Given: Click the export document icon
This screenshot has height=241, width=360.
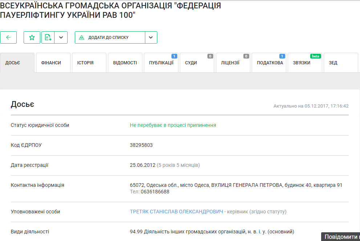Looking at the screenshot, I should point(48,37).
